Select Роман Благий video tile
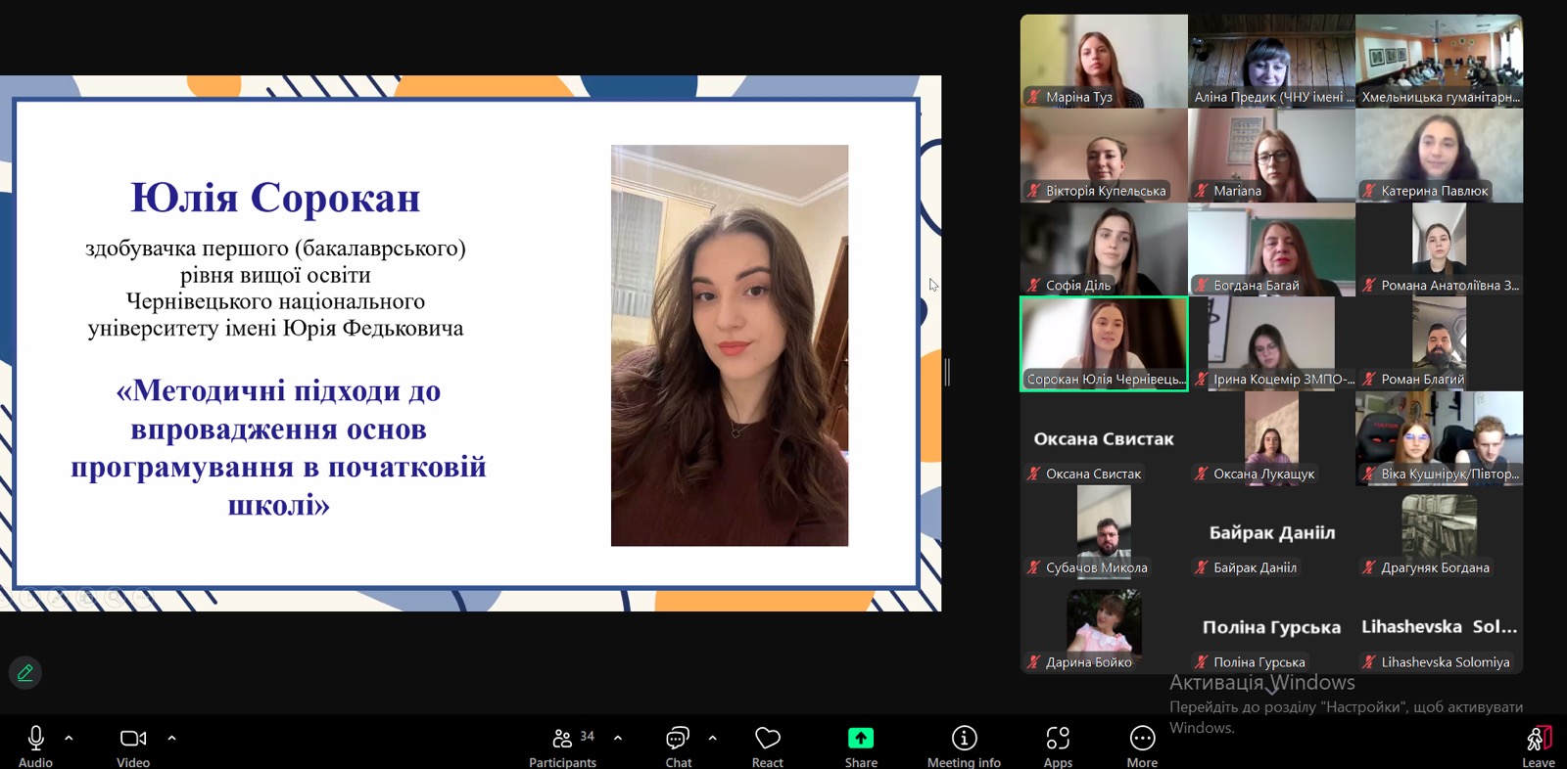The image size is (1567, 769). [x=1440, y=344]
